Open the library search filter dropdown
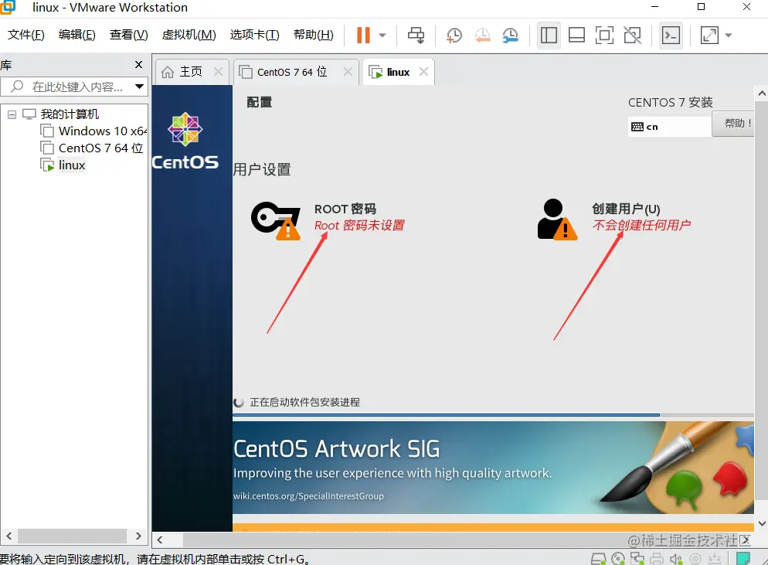The image size is (768, 565). coord(139,87)
